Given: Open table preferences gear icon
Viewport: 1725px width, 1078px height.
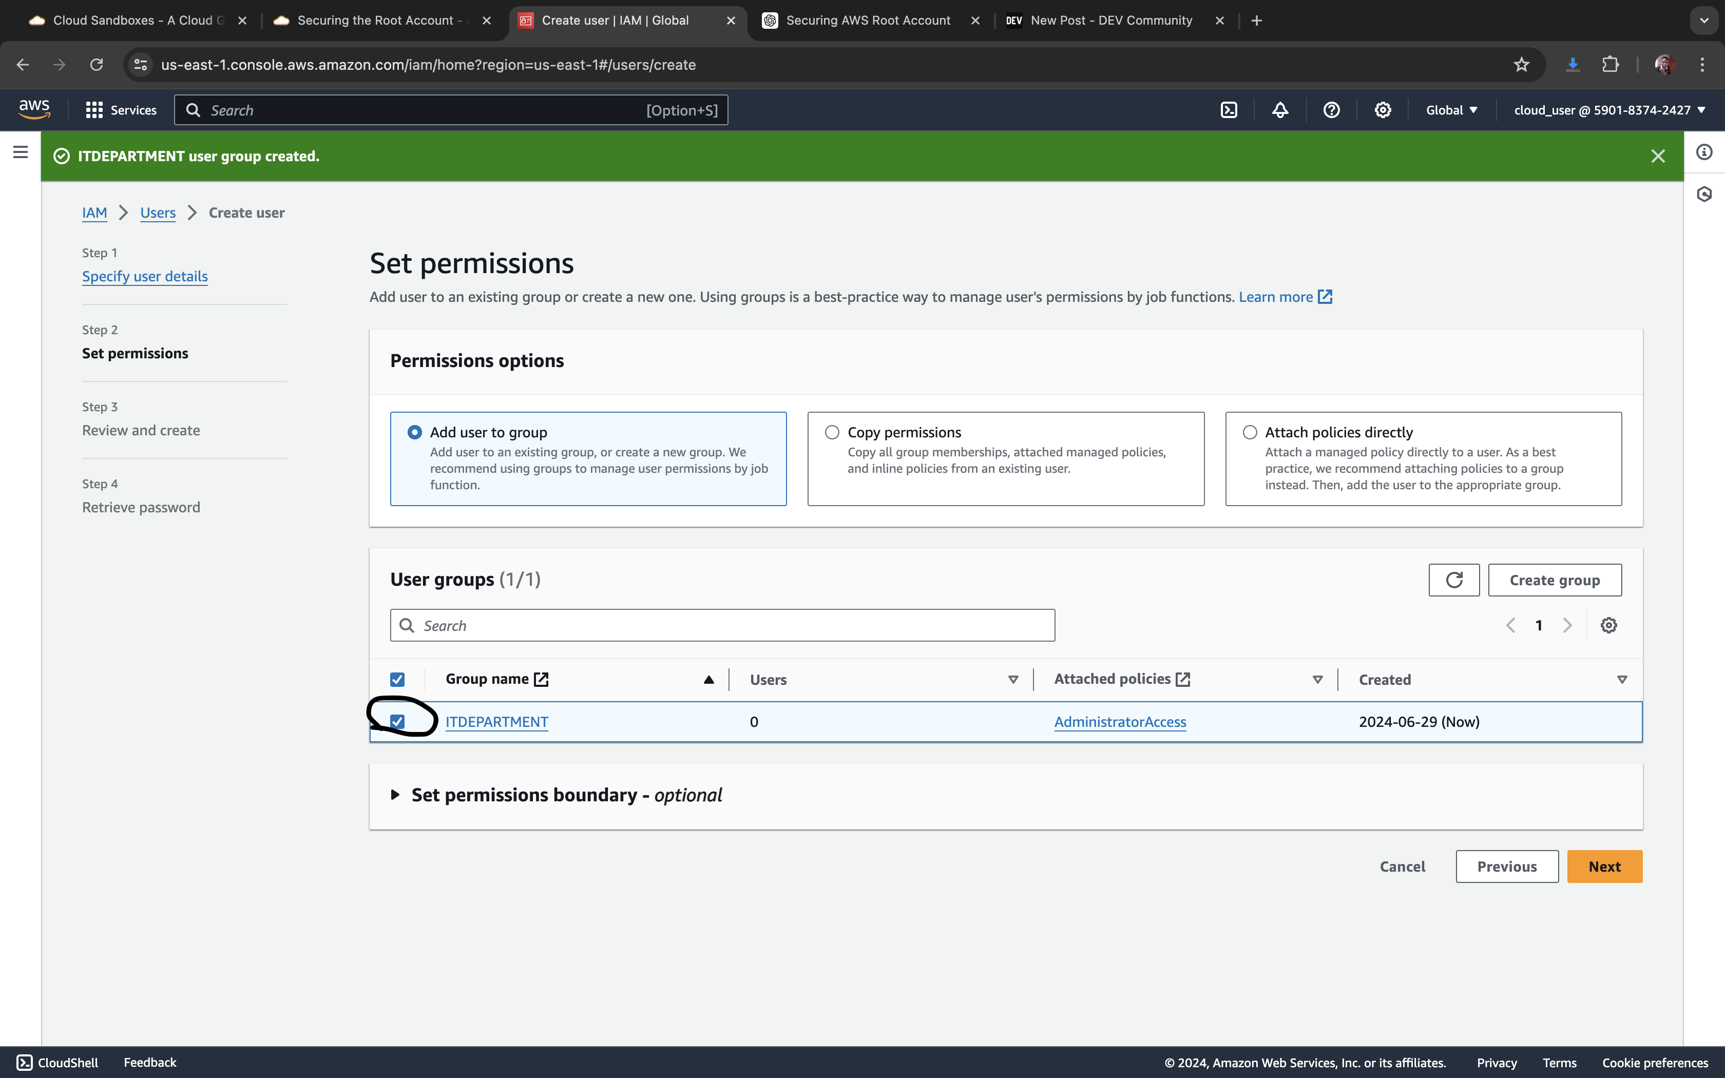Looking at the screenshot, I should tap(1608, 625).
